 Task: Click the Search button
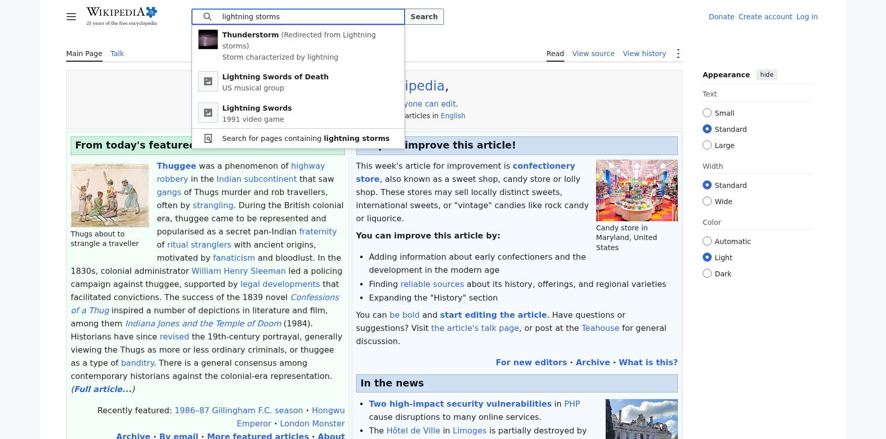click(424, 17)
